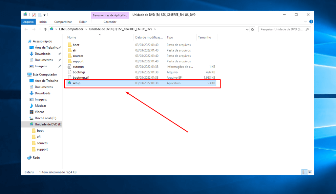The image size is (336, 194).
Task: Open the Músicas folder in the navigation pane
Action: click(x=40, y=105)
